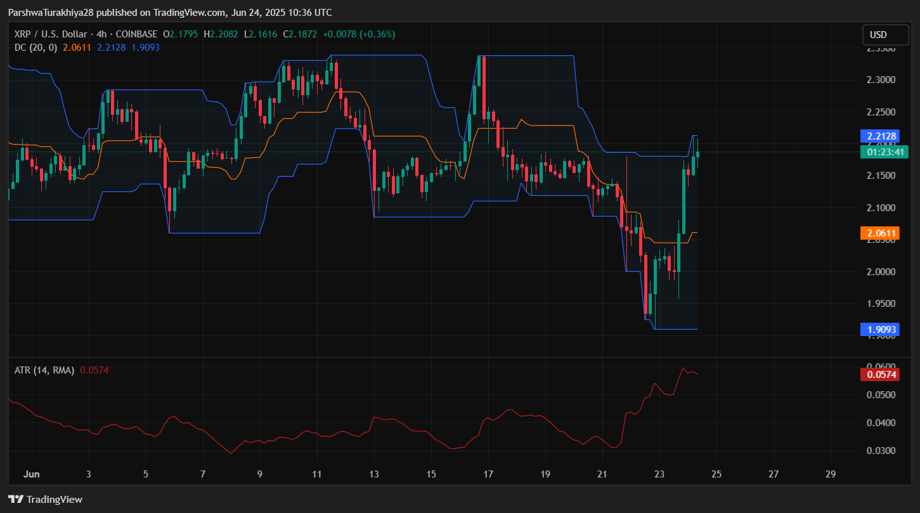This screenshot has width=920, height=513.
Task: Open the USD currency selector
Action: click(x=878, y=35)
